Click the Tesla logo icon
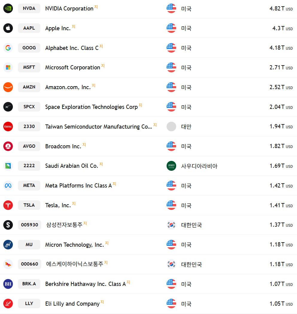 8,205
